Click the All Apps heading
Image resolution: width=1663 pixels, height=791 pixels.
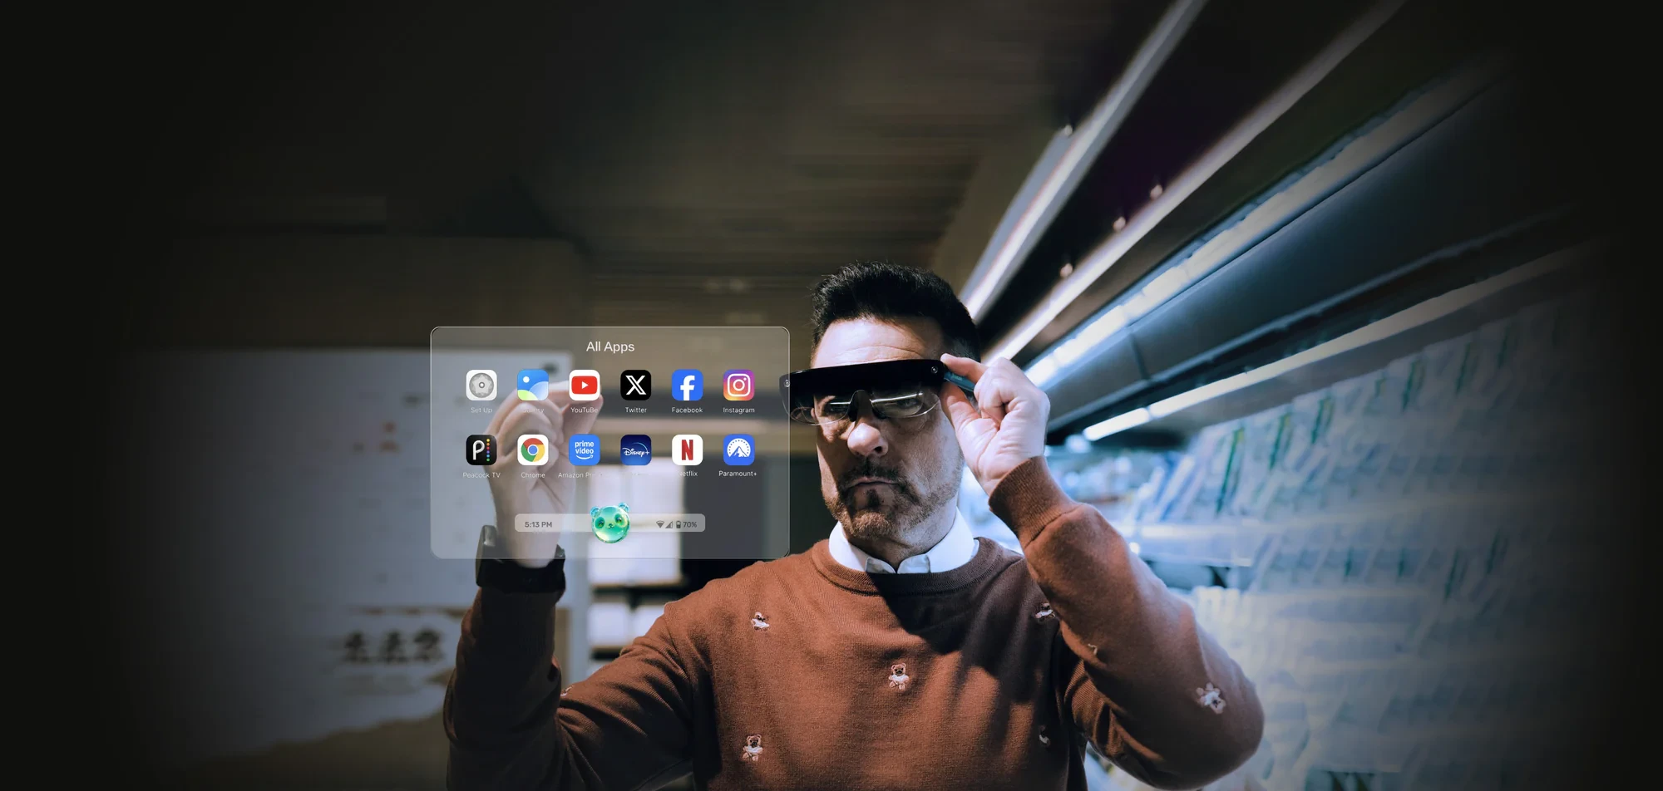pyautogui.click(x=610, y=346)
